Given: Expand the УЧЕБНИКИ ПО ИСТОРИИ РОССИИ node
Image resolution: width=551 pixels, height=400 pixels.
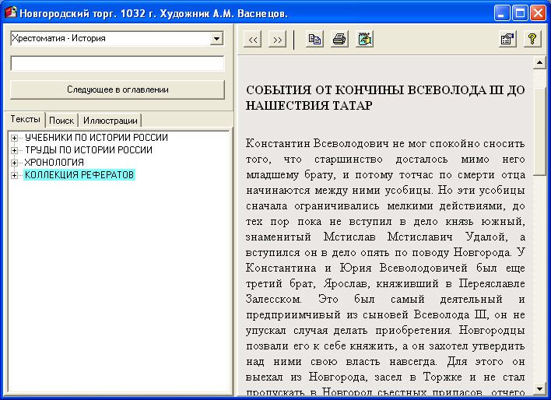Looking at the screenshot, I should point(15,138).
